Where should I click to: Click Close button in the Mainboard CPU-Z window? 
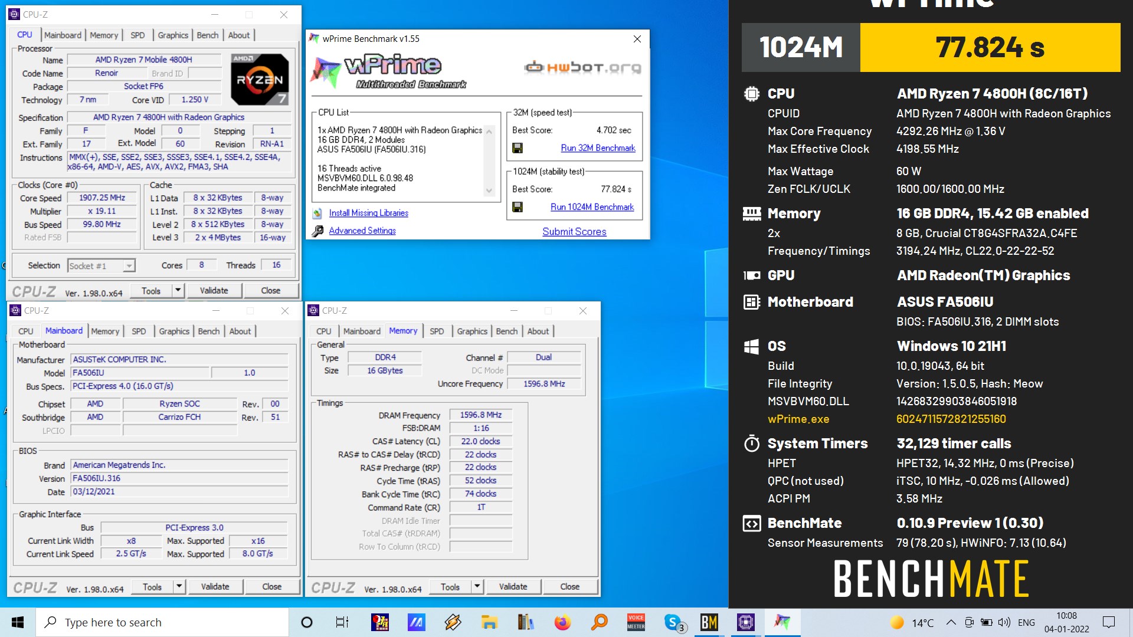pos(271,586)
